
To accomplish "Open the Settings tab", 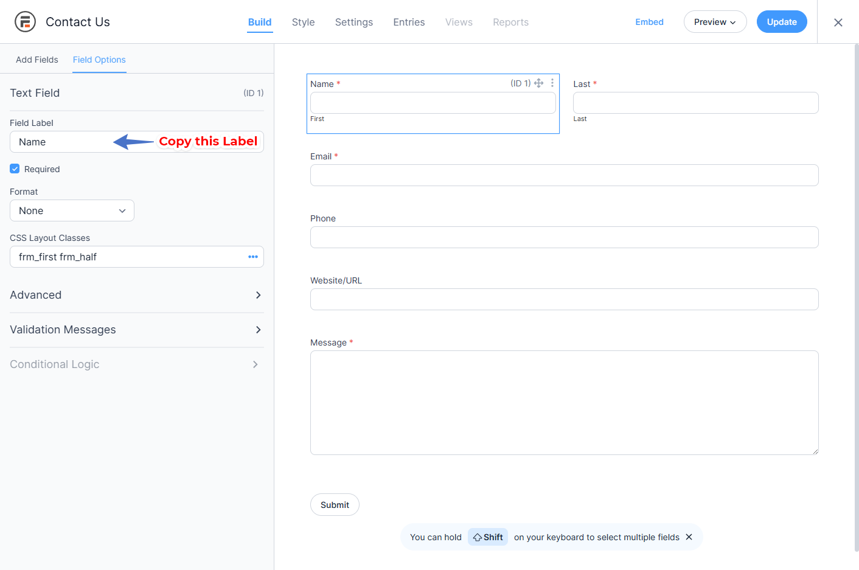I will 353,23.
